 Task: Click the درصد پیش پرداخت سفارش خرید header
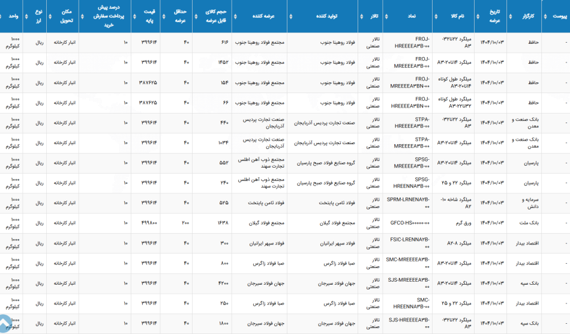click(109, 16)
